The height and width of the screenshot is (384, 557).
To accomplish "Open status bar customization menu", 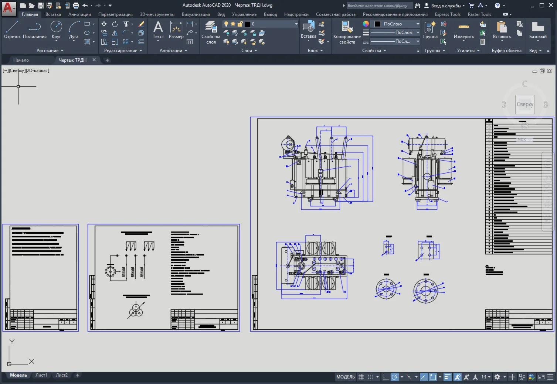I will pos(551,377).
